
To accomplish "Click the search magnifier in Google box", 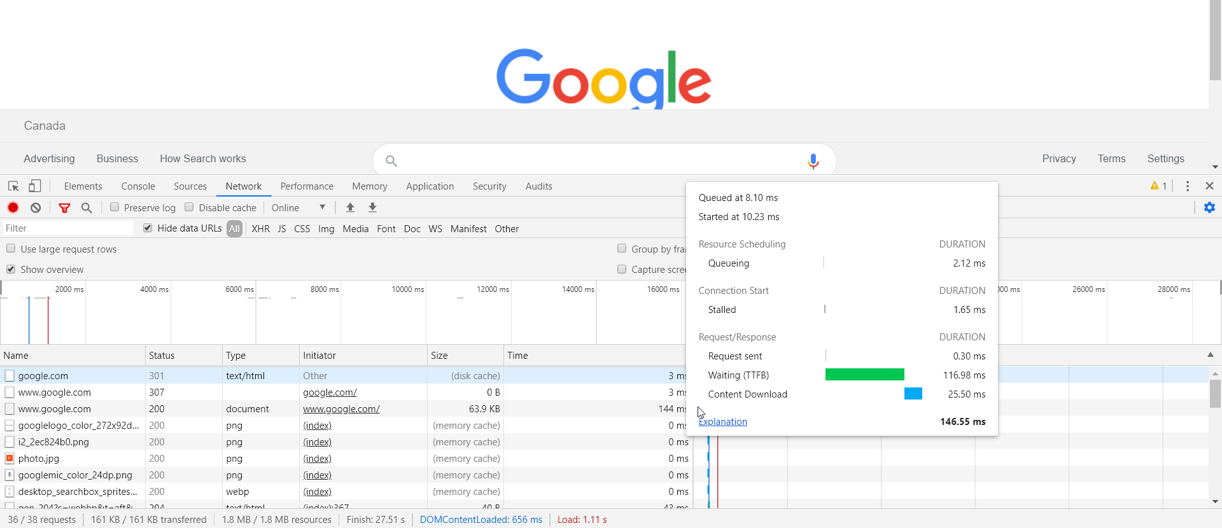I will (x=391, y=161).
